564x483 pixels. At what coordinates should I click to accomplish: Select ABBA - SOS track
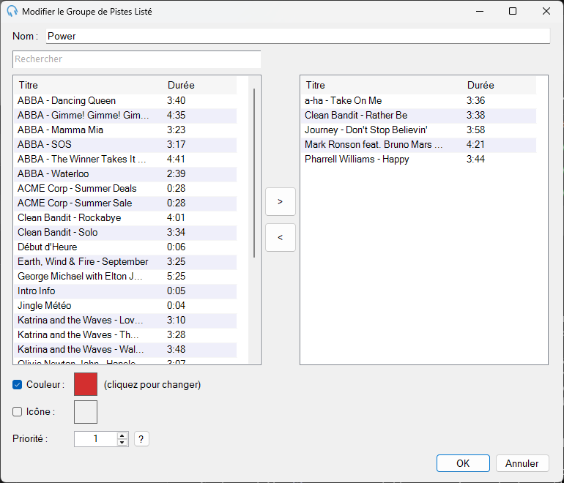[125, 144]
